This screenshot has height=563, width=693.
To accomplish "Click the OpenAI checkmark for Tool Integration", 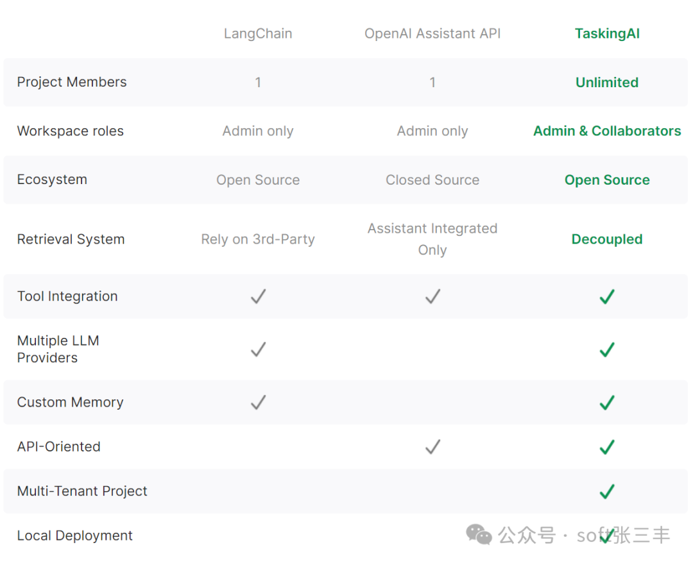I will 432,296.
